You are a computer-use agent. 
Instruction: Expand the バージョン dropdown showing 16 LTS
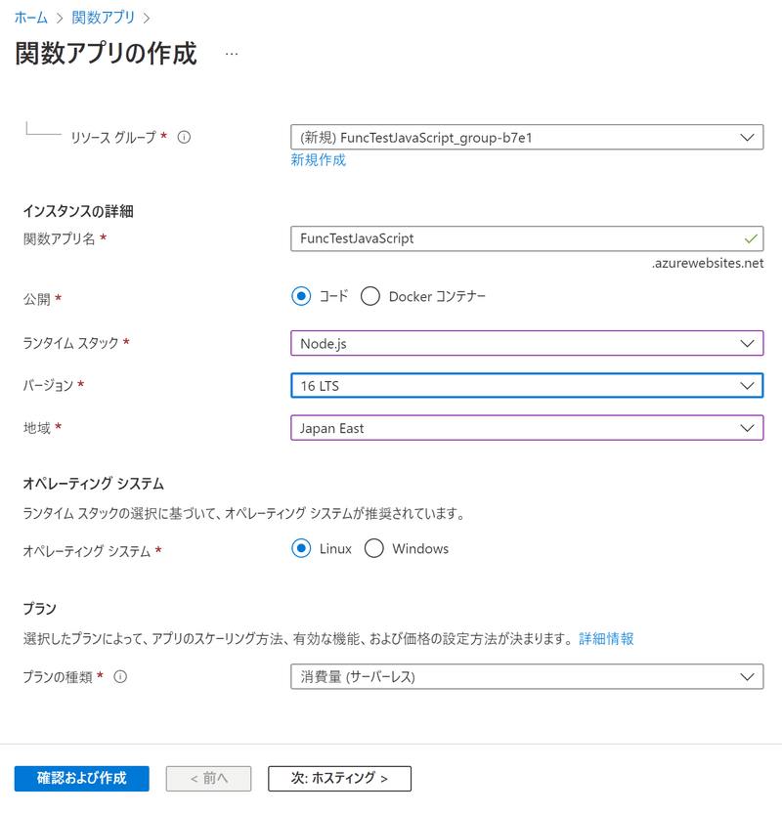pos(528,385)
